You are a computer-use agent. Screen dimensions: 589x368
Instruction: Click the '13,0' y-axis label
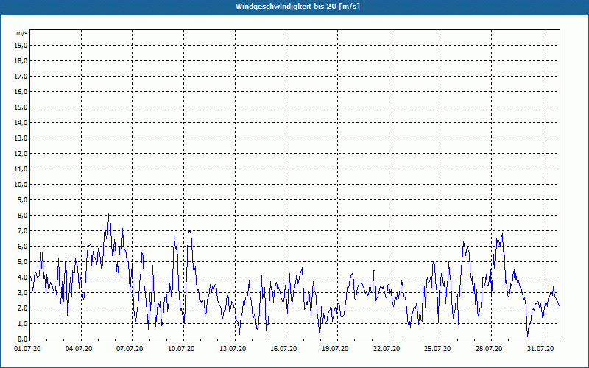[21, 138]
